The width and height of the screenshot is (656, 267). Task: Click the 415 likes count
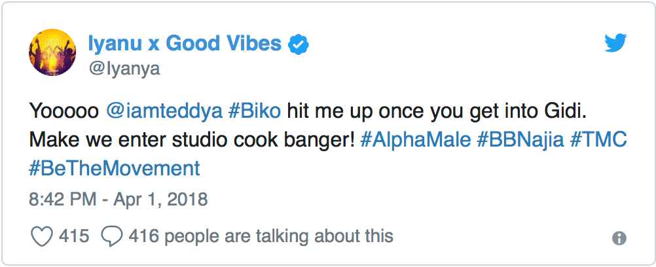74,236
